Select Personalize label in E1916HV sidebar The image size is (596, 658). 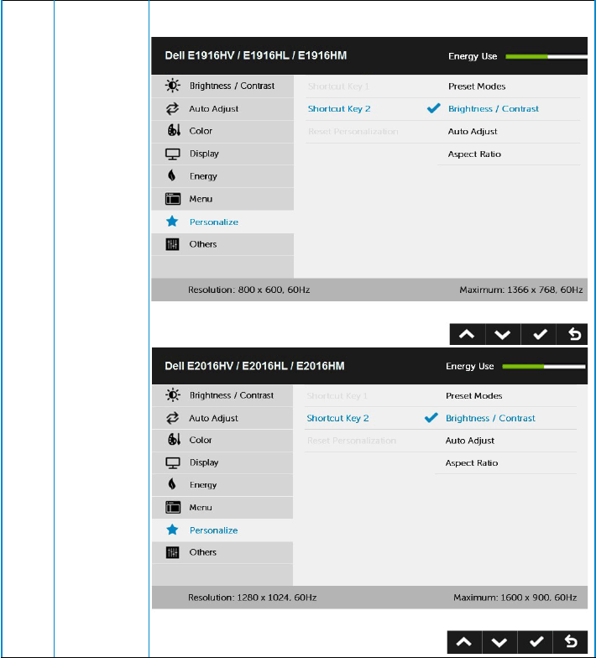[x=213, y=222]
